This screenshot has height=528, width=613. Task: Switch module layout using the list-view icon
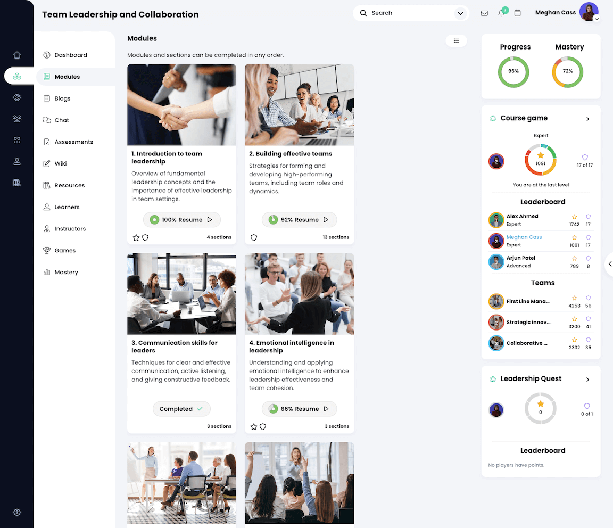[456, 40]
